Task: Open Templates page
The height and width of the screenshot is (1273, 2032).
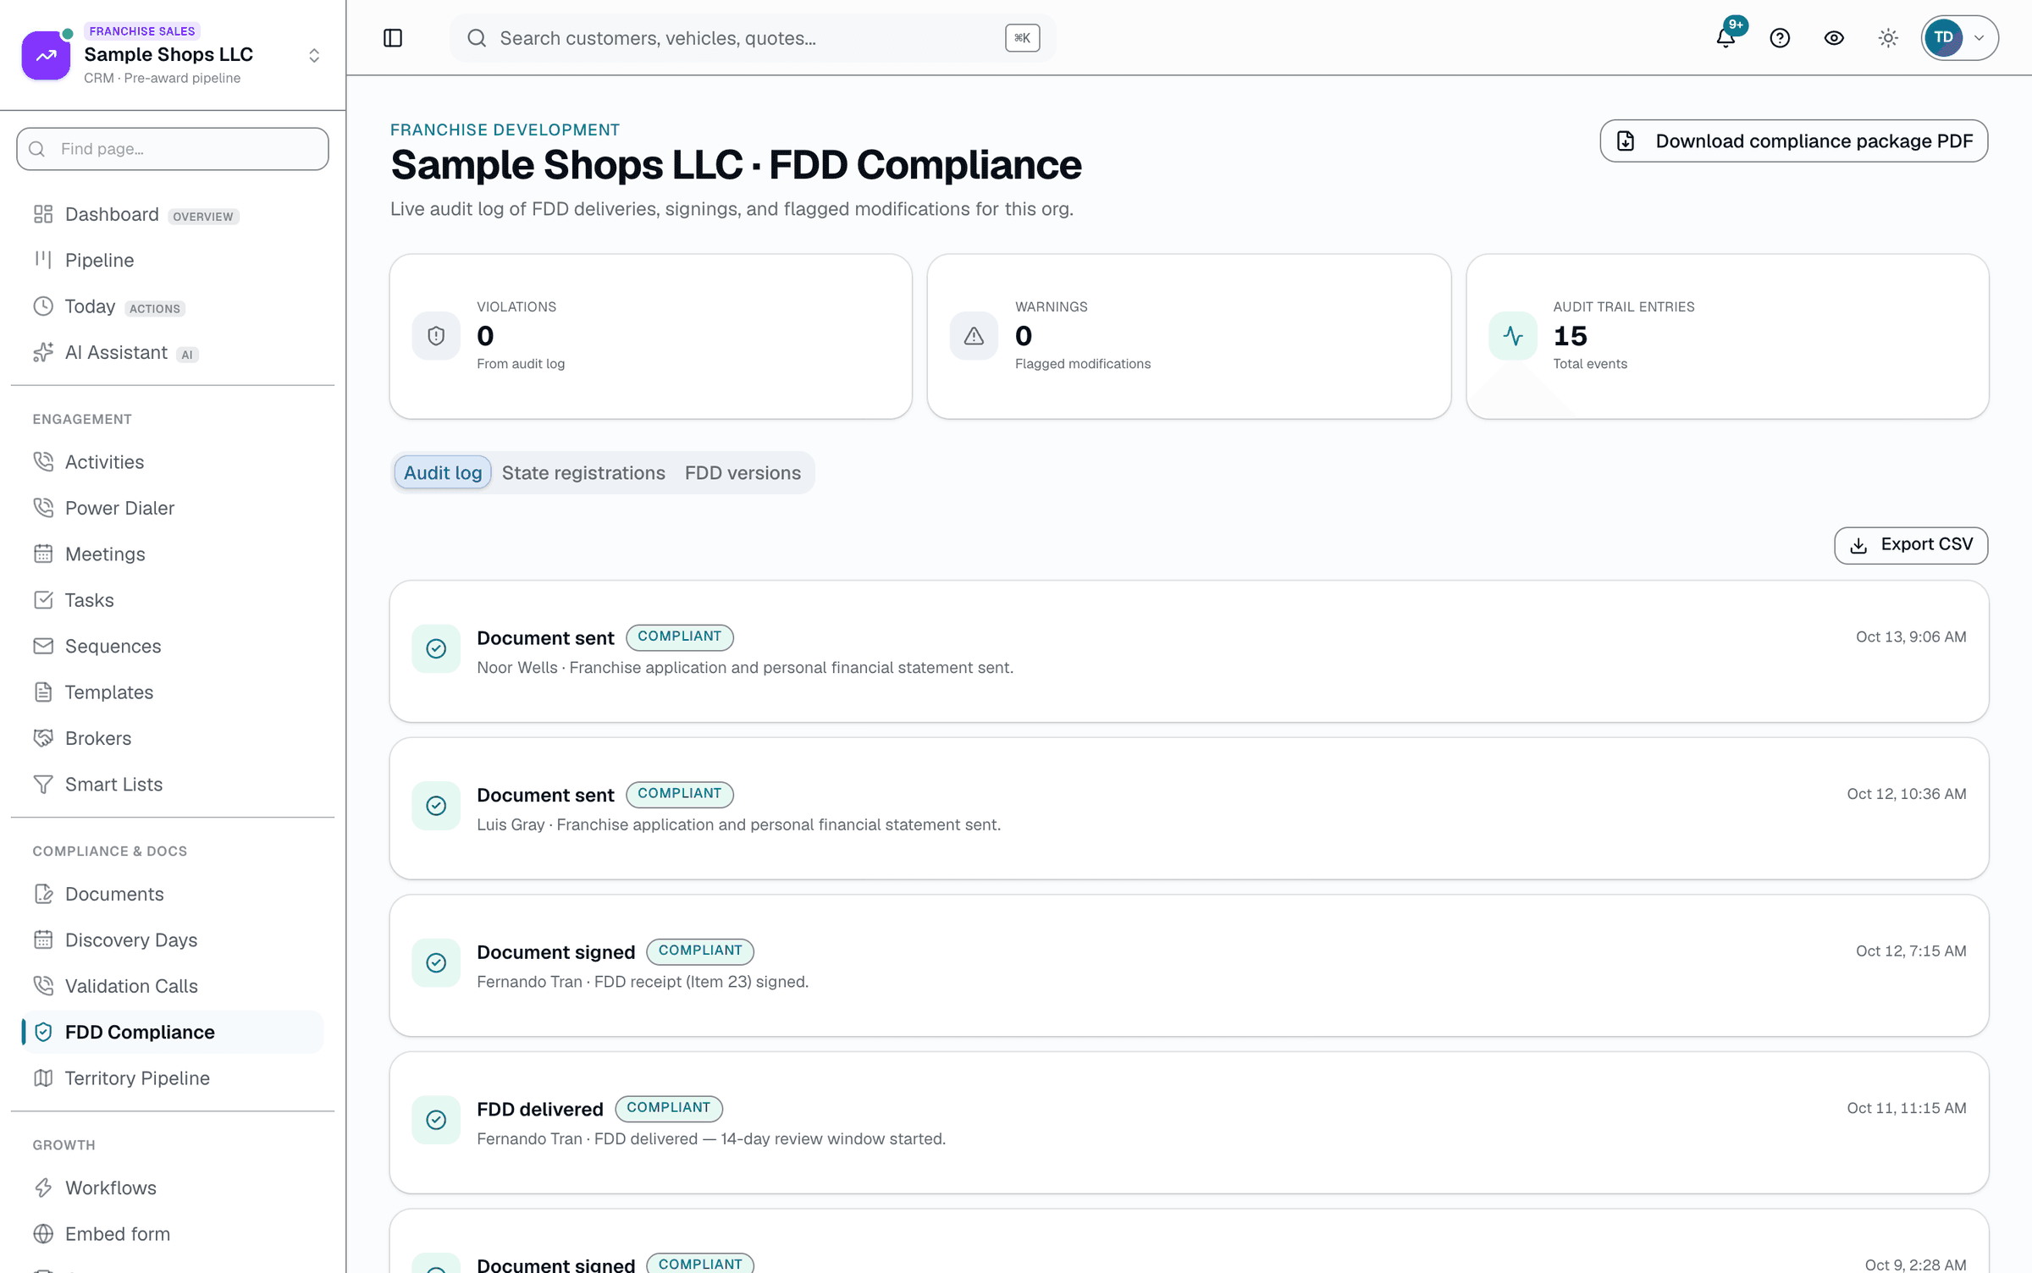Action: [173, 692]
